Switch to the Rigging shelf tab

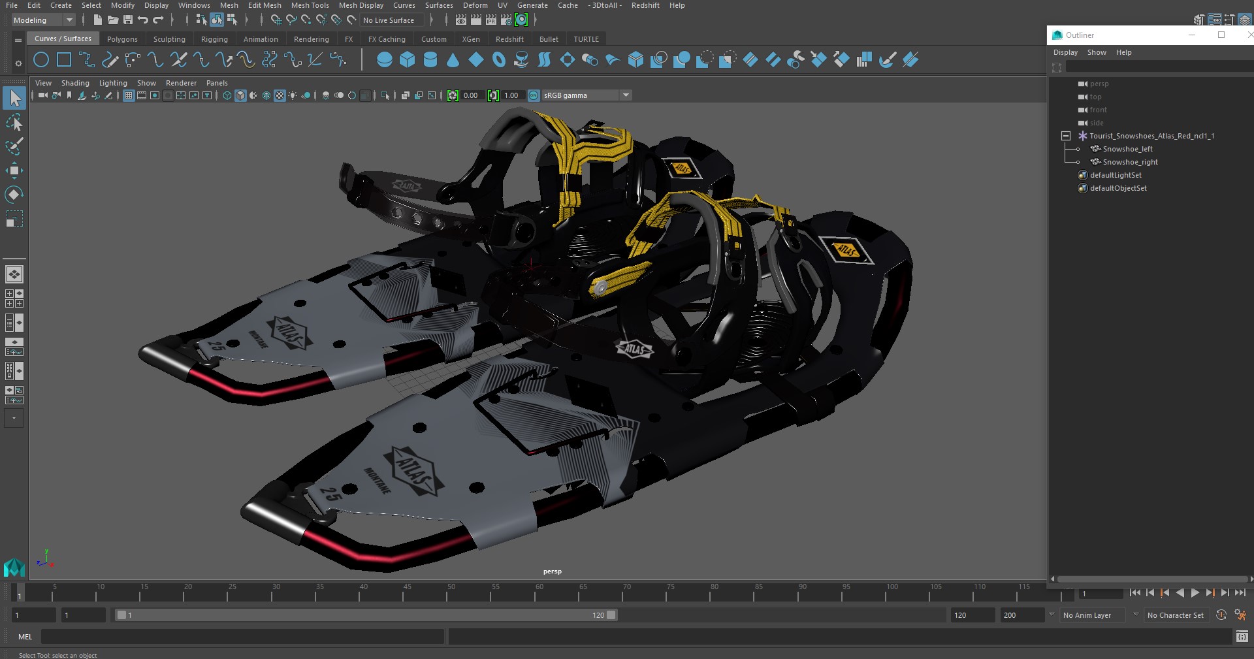(x=214, y=39)
